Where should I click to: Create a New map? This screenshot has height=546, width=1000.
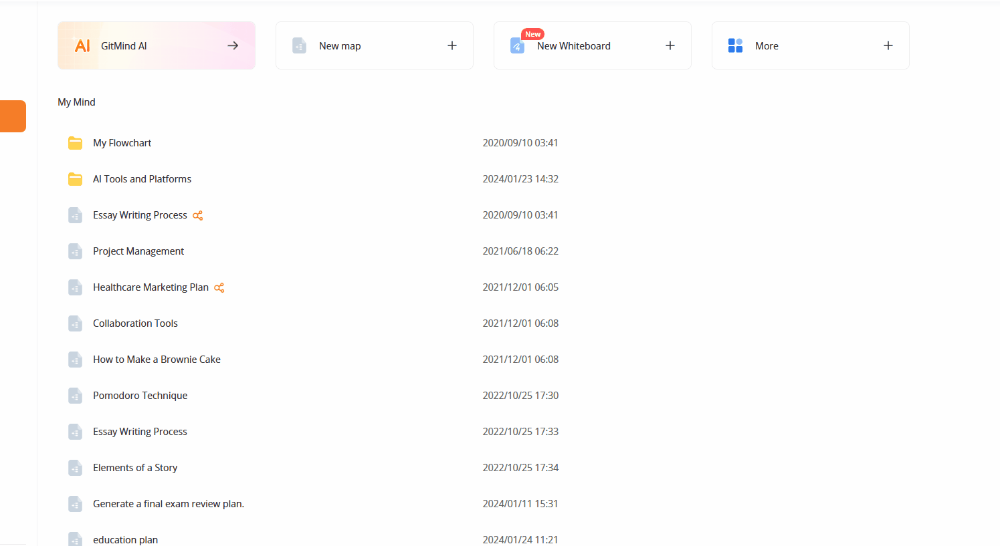point(375,45)
